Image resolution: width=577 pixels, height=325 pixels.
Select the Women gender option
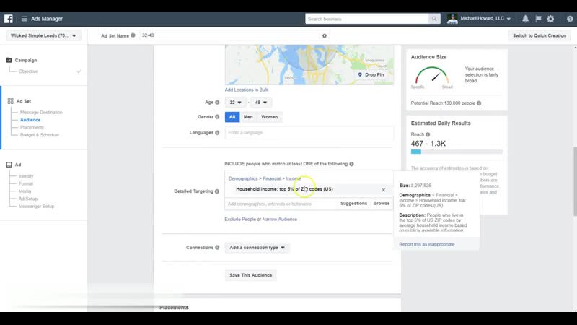coord(269,117)
